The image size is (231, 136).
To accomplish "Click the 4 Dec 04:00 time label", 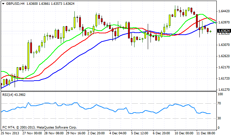I will (118, 133).
